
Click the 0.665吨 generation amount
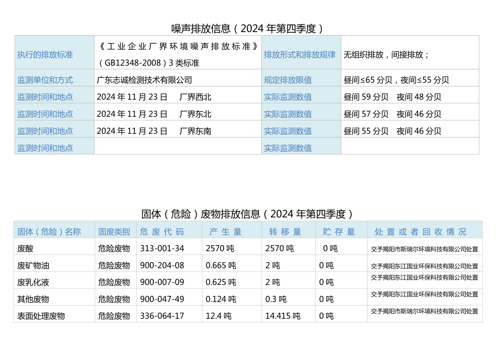point(221,266)
